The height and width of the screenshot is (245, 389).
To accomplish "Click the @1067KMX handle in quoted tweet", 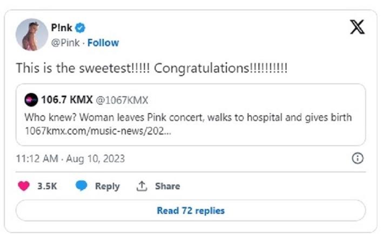I will [x=122, y=100].
